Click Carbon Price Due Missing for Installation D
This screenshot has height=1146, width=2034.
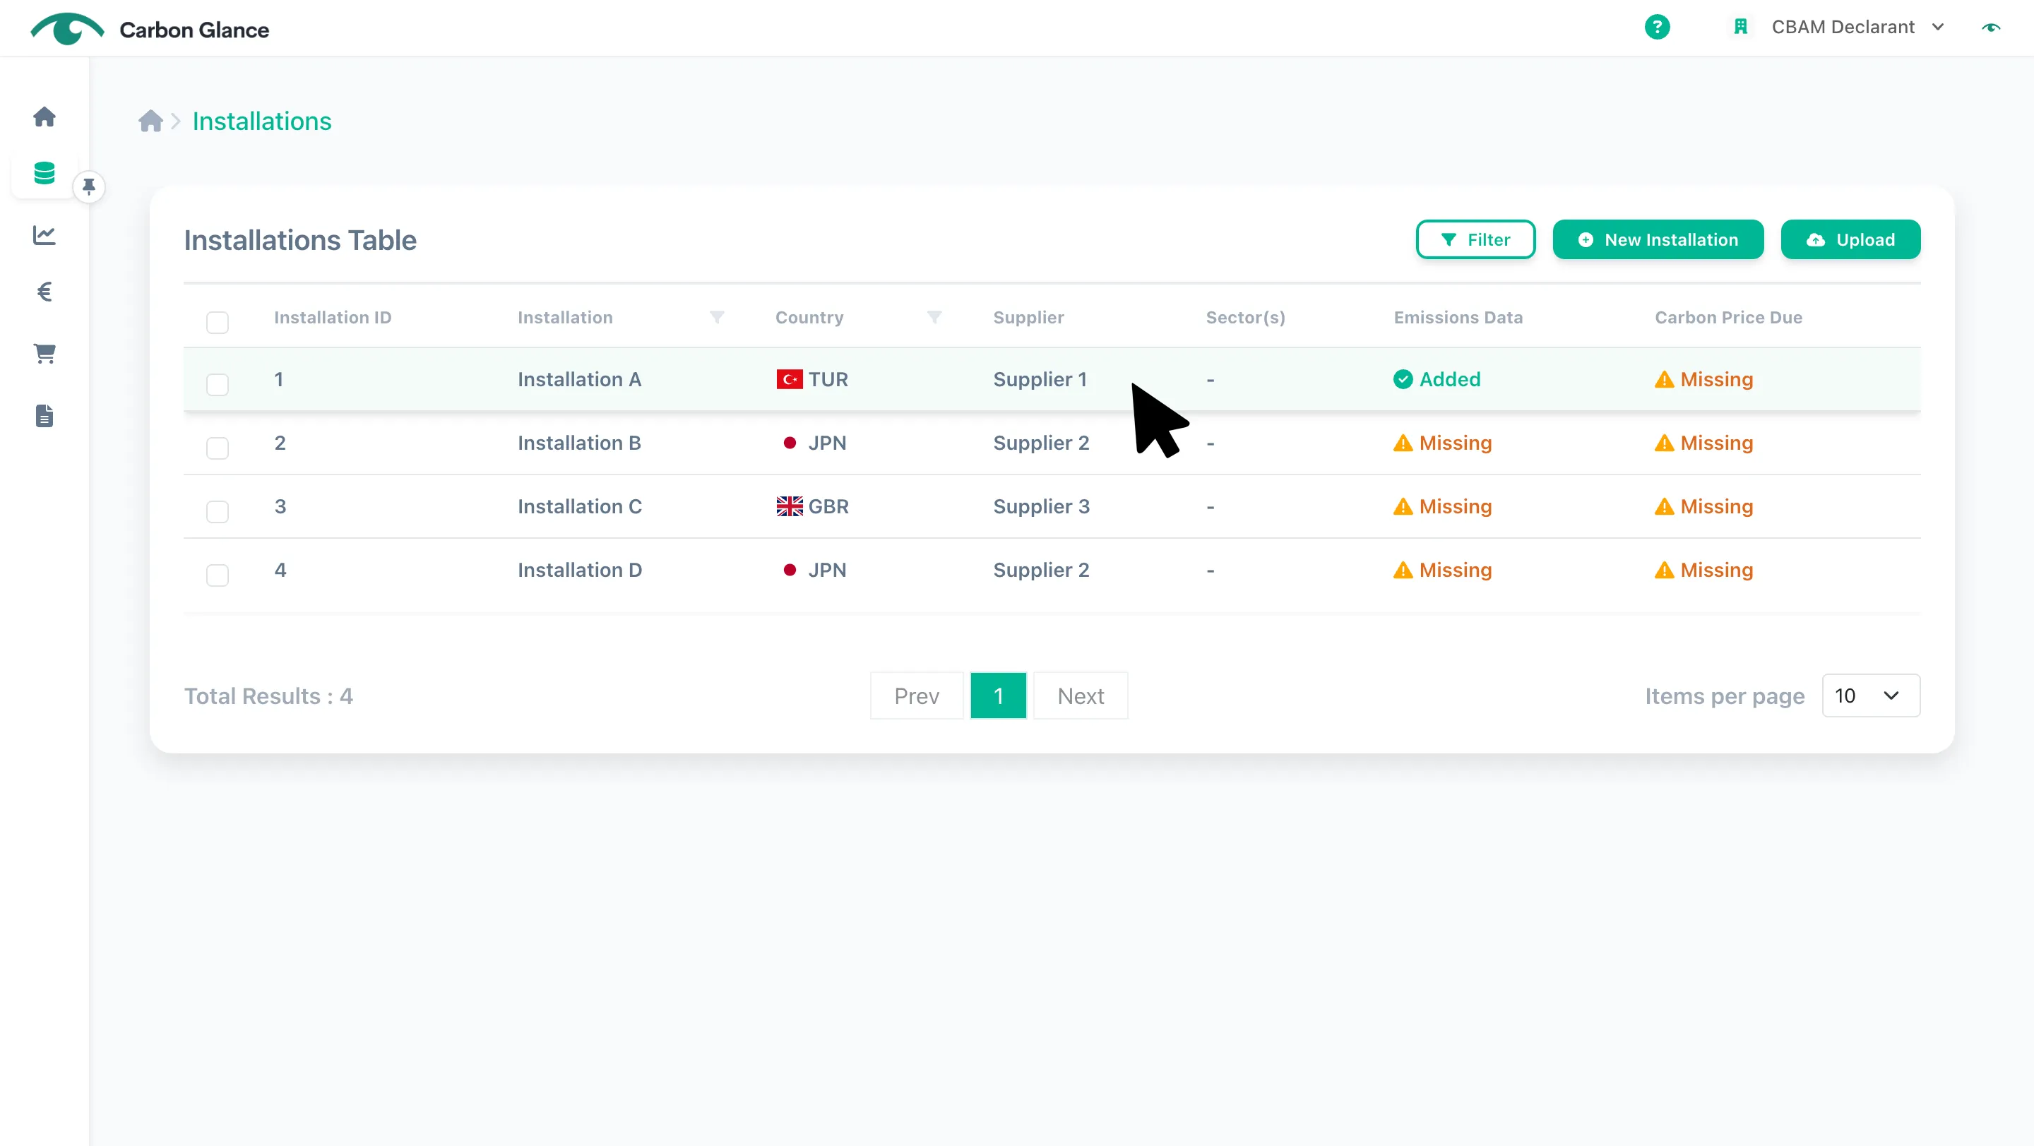click(1704, 570)
